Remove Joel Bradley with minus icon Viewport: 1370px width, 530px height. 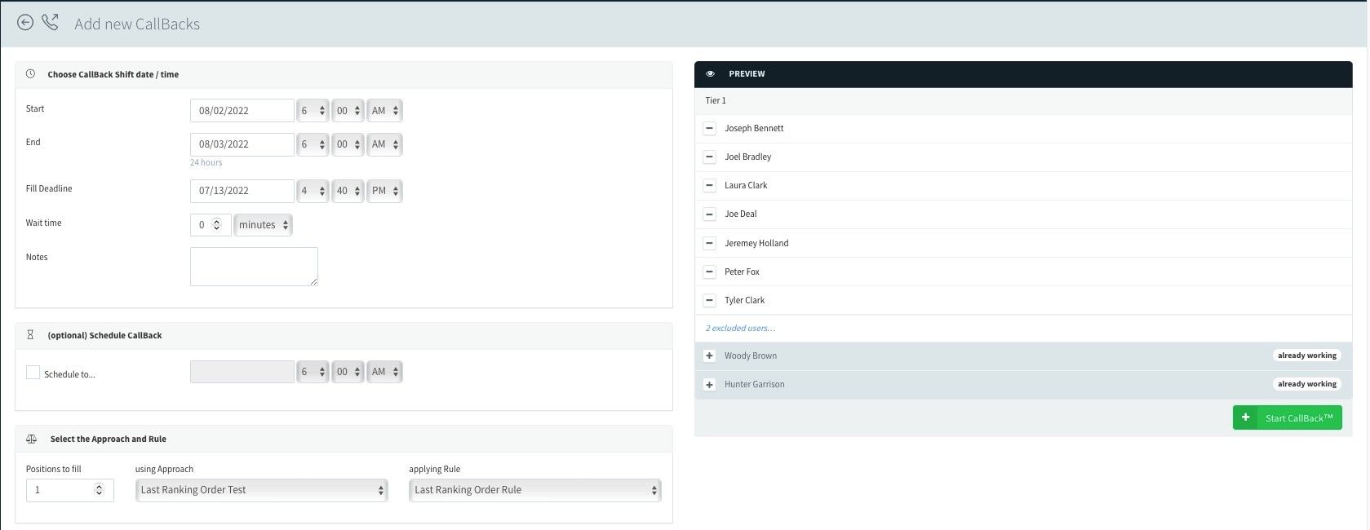tap(709, 157)
